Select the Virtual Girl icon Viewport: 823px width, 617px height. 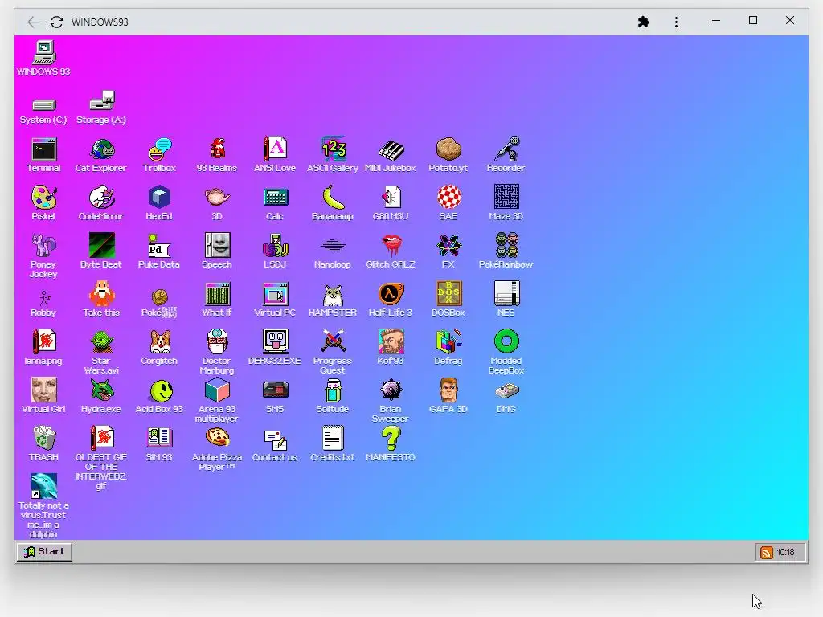click(44, 391)
